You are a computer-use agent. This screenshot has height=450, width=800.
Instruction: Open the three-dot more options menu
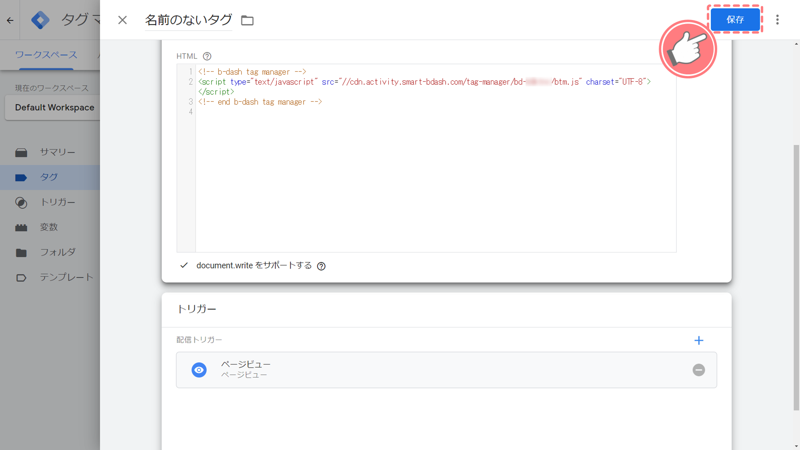777,20
